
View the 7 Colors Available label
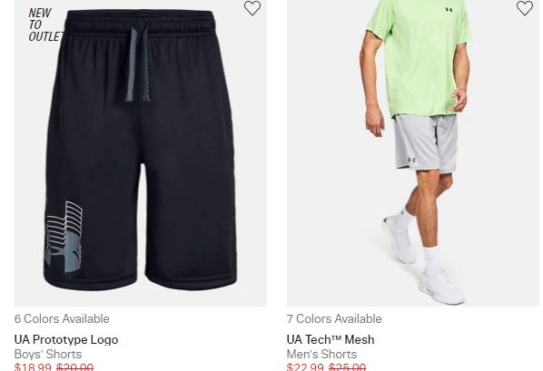pyautogui.click(x=334, y=318)
